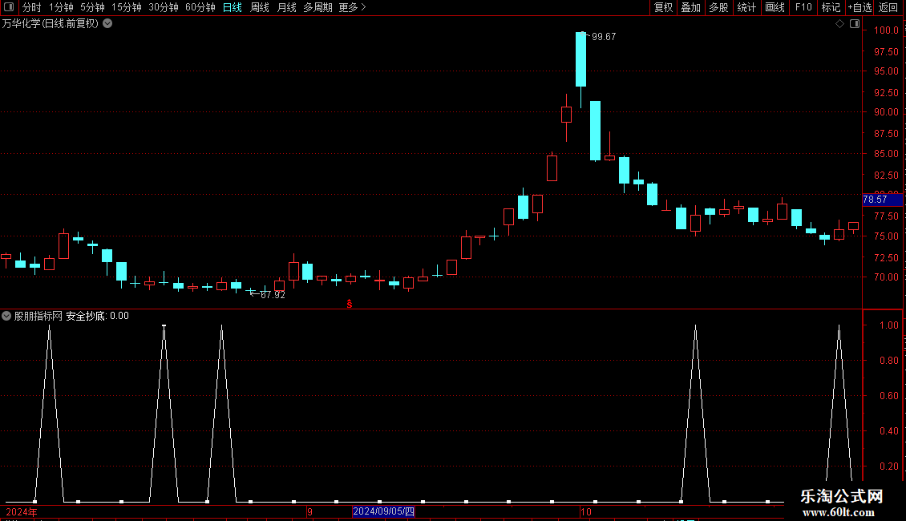Click the red S marker below candles

click(x=350, y=304)
